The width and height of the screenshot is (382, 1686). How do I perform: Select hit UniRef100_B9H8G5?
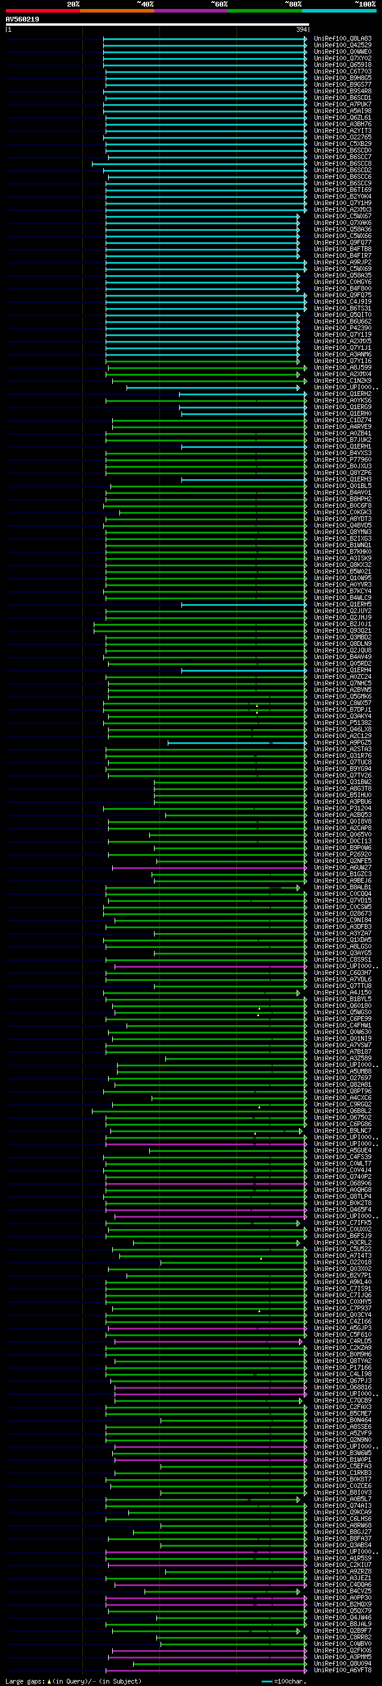(x=343, y=78)
